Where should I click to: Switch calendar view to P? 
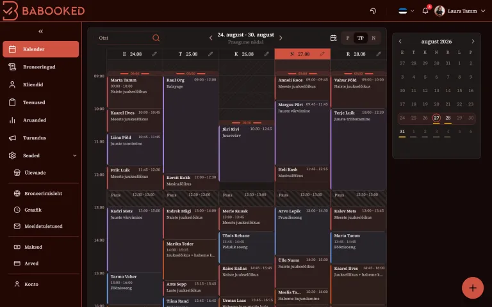tap(348, 38)
